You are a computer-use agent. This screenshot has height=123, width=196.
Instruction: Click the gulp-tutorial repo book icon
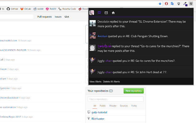tap(89, 112)
